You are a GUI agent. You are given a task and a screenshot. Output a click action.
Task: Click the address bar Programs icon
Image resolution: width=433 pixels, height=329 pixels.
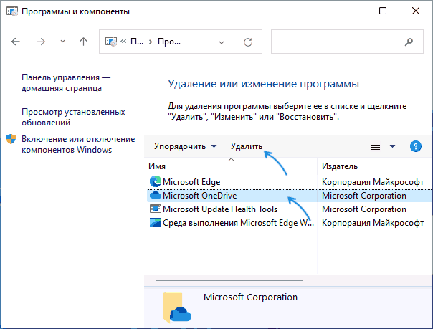(111, 42)
